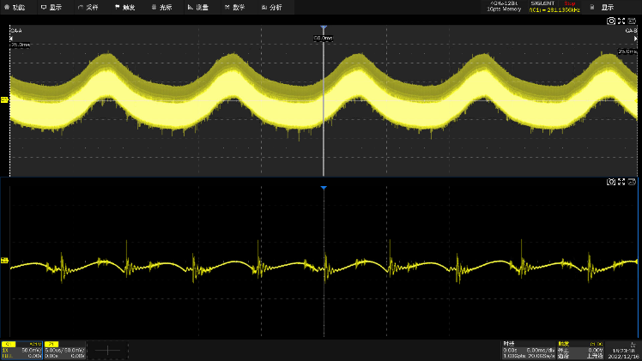Click the blue trigger position marker atop the upper window
The width and height of the screenshot is (642, 361).
tap(323, 28)
